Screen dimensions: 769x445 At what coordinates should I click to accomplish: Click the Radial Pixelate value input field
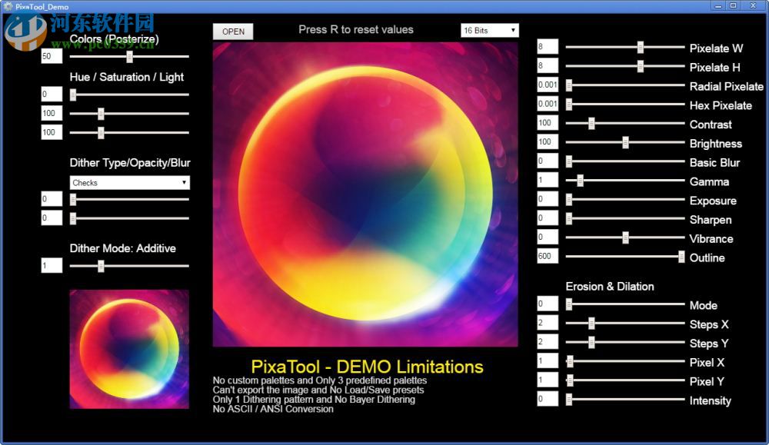pos(547,86)
